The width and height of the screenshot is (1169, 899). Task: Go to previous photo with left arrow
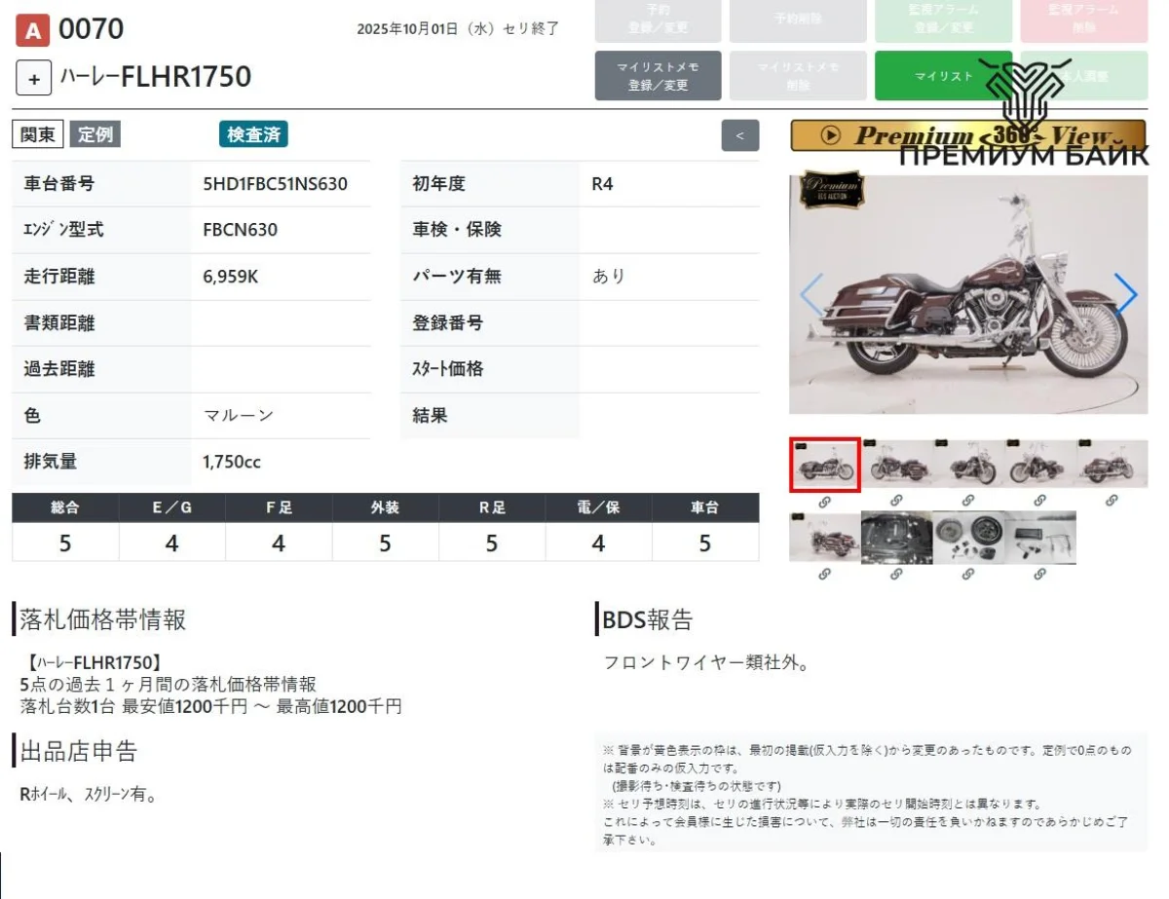(x=811, y=294)
